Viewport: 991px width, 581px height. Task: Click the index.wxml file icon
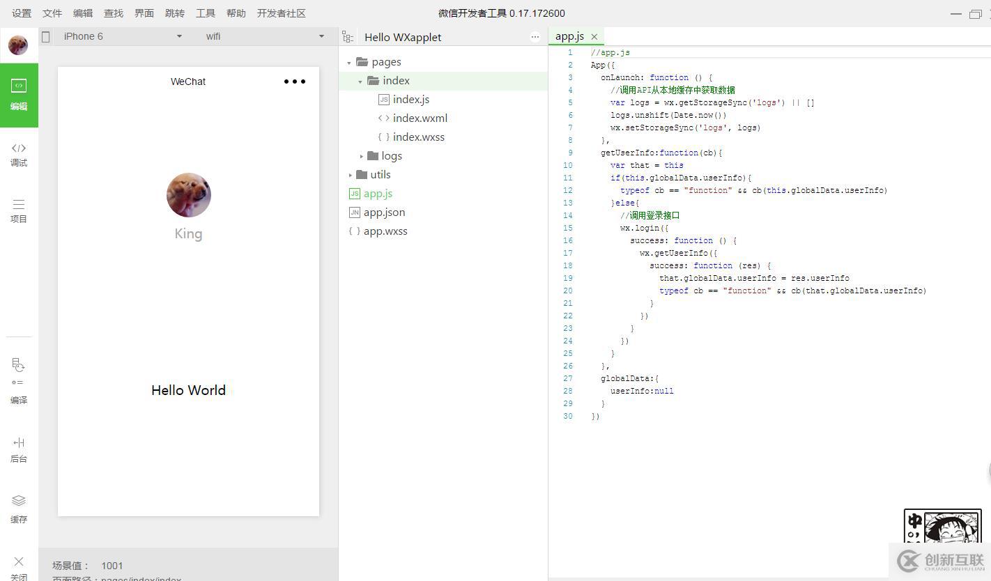tap(384, 118)
